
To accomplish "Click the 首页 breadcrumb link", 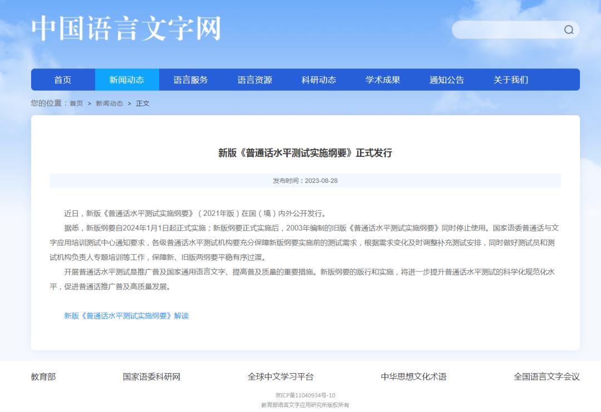I will (x=76, y=103).
